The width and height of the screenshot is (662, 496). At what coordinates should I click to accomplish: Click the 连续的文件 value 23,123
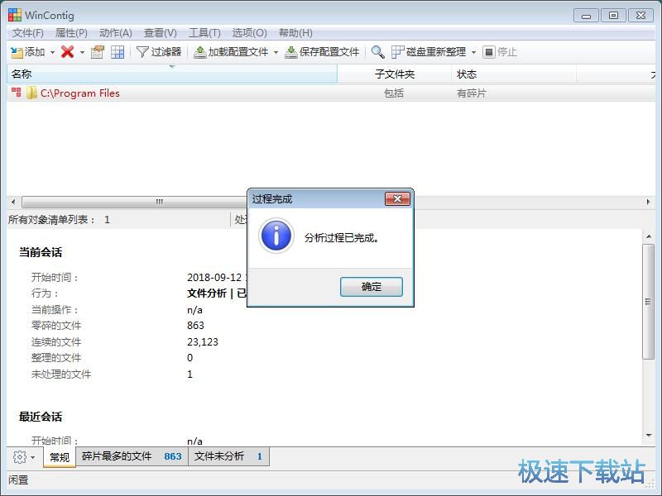tap(203, 342)
